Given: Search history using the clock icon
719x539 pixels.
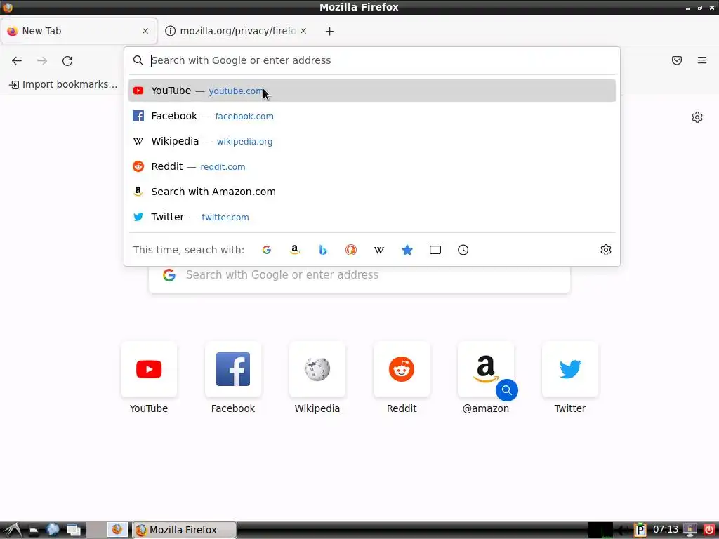Looking at the screenshot, I should pyautogui.click(x=463, y=250).
